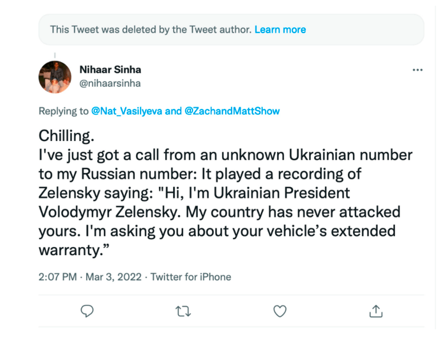
Task: Like the tweet with the heart icon
Action: coord(279,311)
